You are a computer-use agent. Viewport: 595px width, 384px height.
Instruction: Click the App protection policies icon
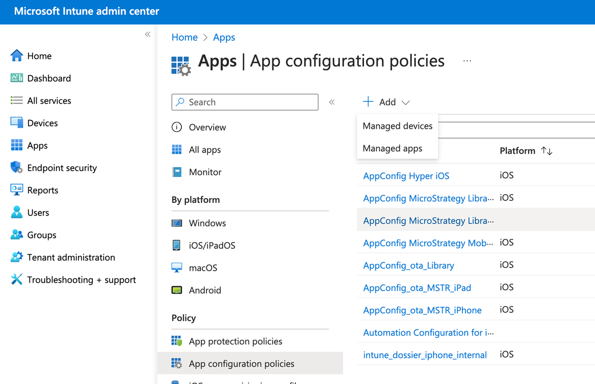177,341
